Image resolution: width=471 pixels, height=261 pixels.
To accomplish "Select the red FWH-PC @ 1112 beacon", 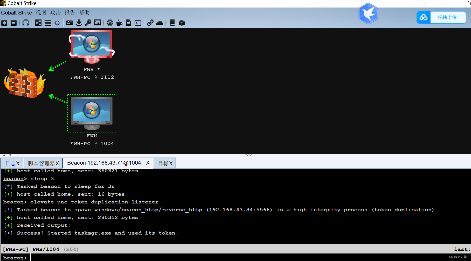I will pyautogui.click(x=92, y=47).
